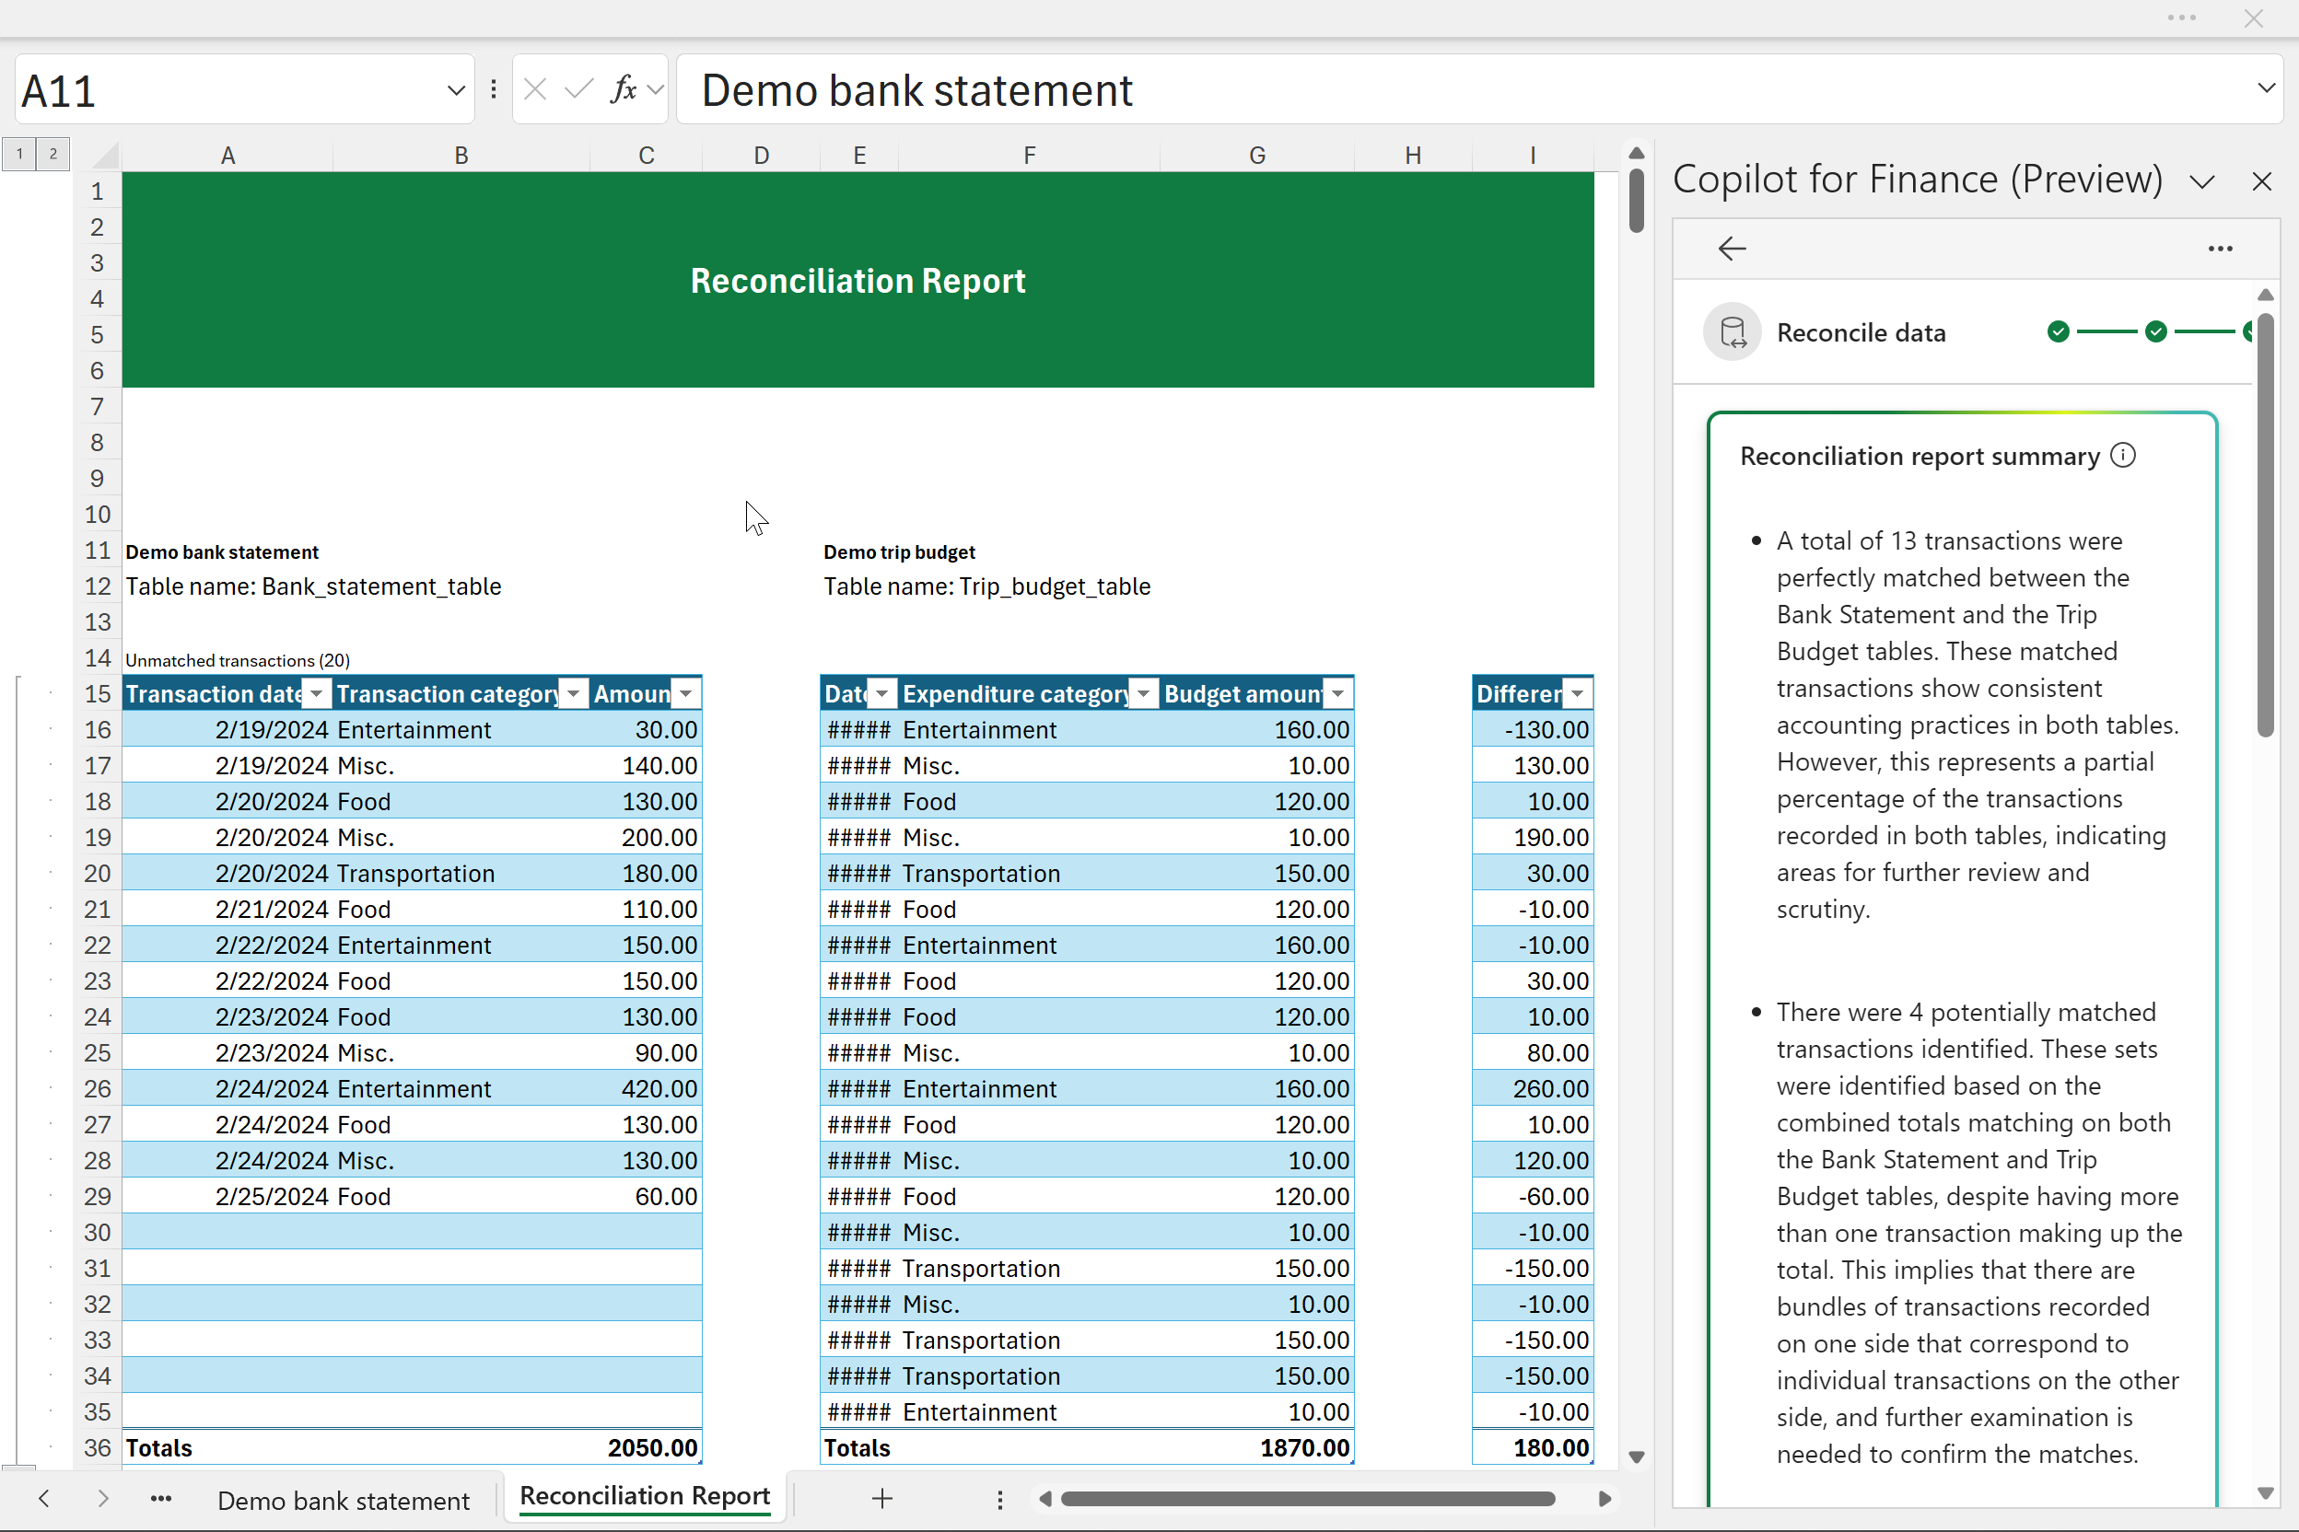Image resolution: width=2299 pixels, height=1532 pixels.
Task: Click the fx insert function icon
Action: point(623,90)
